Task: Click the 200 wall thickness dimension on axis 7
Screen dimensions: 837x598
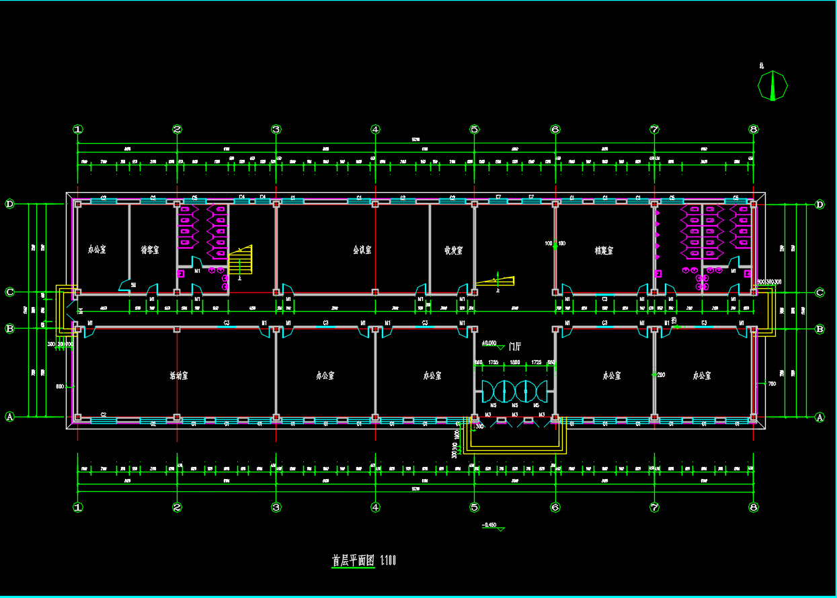Action: pyautogui.click(x=660, y=374)
